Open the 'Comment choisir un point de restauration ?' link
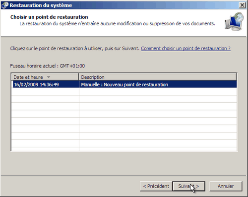Image resolution: width=248 pixels, height=197 pixels. point(186,49)
